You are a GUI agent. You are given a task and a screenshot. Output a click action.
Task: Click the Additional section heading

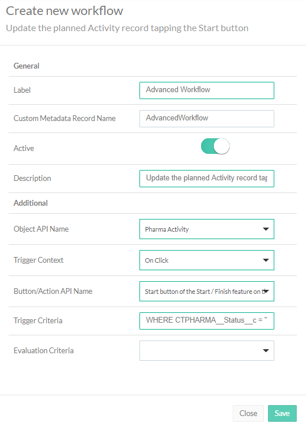pos(31,203)
